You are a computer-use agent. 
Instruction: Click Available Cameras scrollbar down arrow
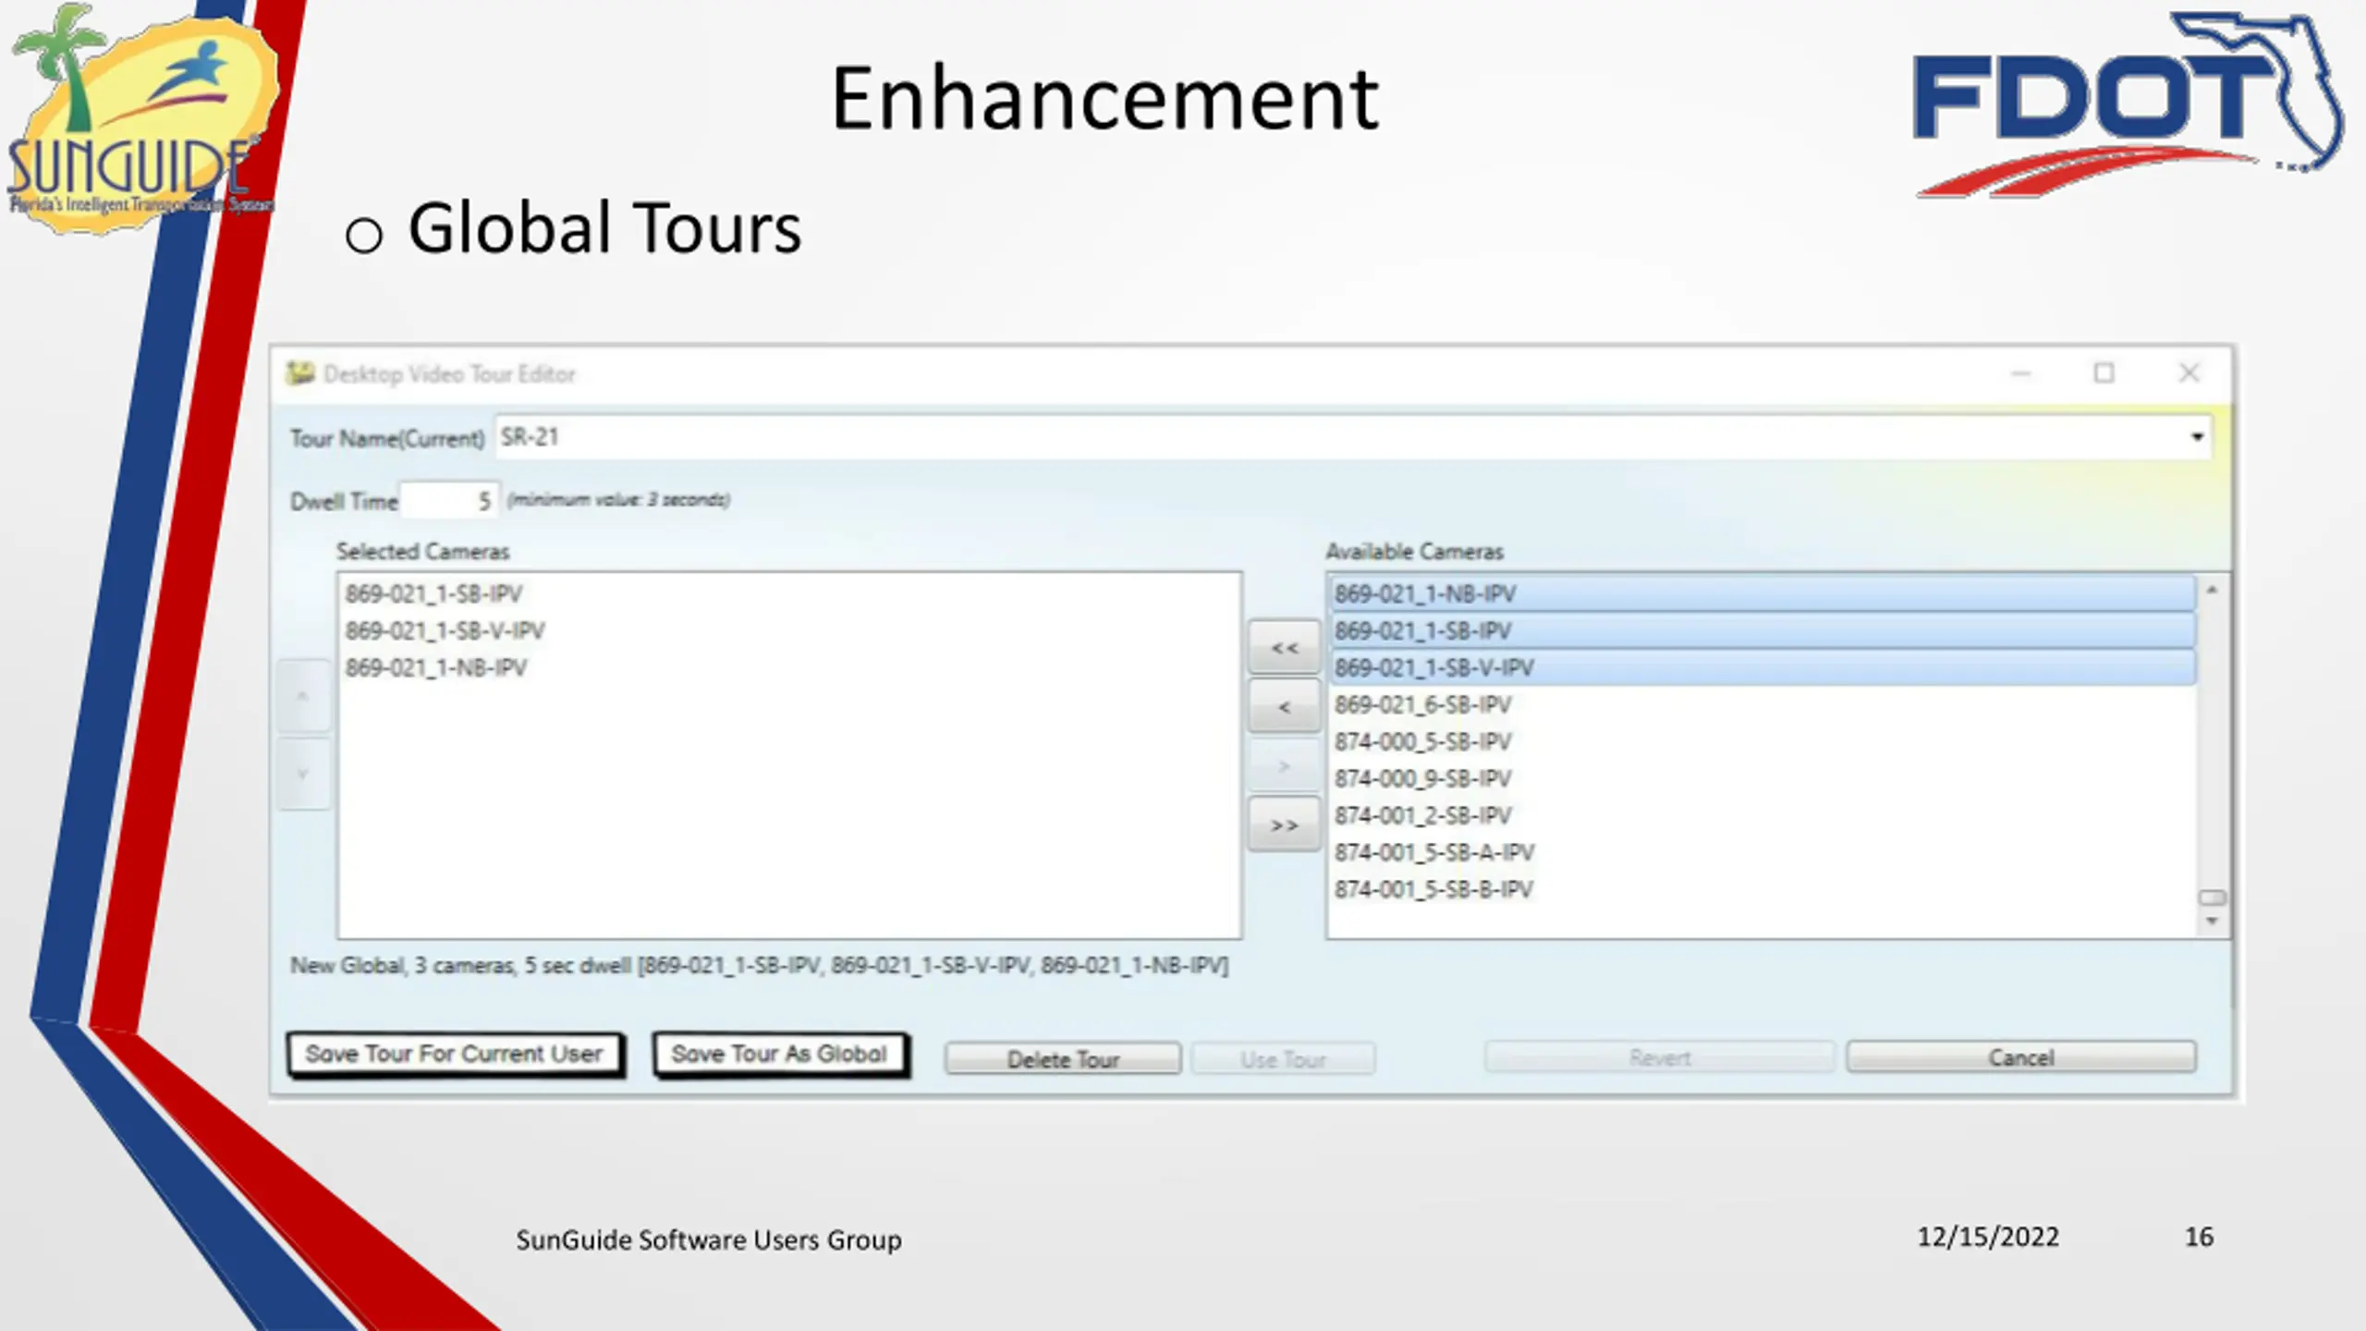tap(2212, 921)
